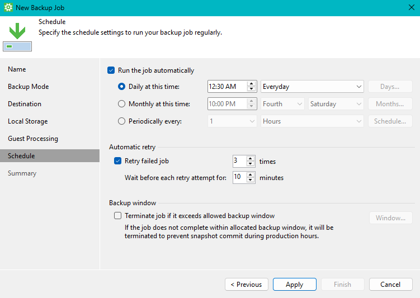Enable Terminate job if exceeds backup window
Image resolution: width=420 pixels, height=298 pixels.
(x=117, y=216)
